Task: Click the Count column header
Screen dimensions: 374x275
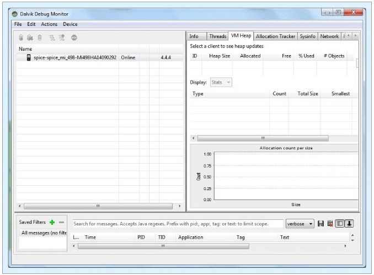Action: (x=279, y=94)
